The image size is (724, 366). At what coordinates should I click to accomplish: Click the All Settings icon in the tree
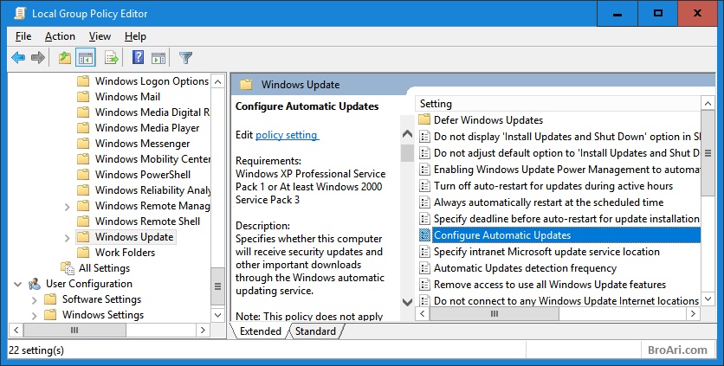coord(68,268)
